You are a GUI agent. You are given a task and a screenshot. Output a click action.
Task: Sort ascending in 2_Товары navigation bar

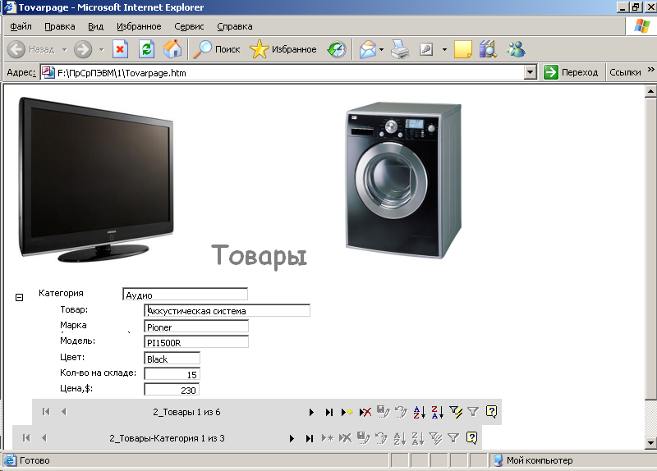[x=419, y=412]
